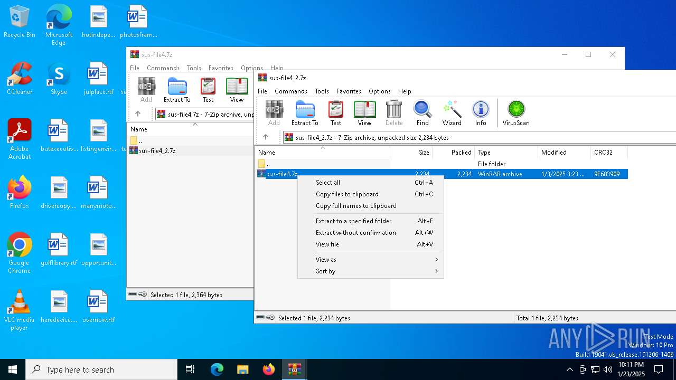This screenshot has width=676, height=380.
Task: Click View toolbar icon in sus-file4_2.7z window
Action: tap(364, 113)
